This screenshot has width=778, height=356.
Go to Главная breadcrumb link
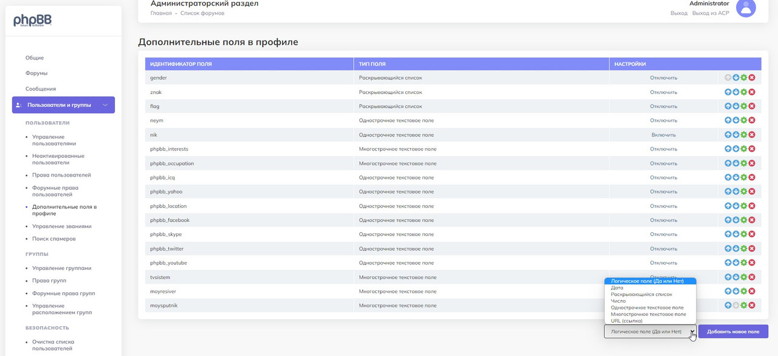click(x=160, y=13)
